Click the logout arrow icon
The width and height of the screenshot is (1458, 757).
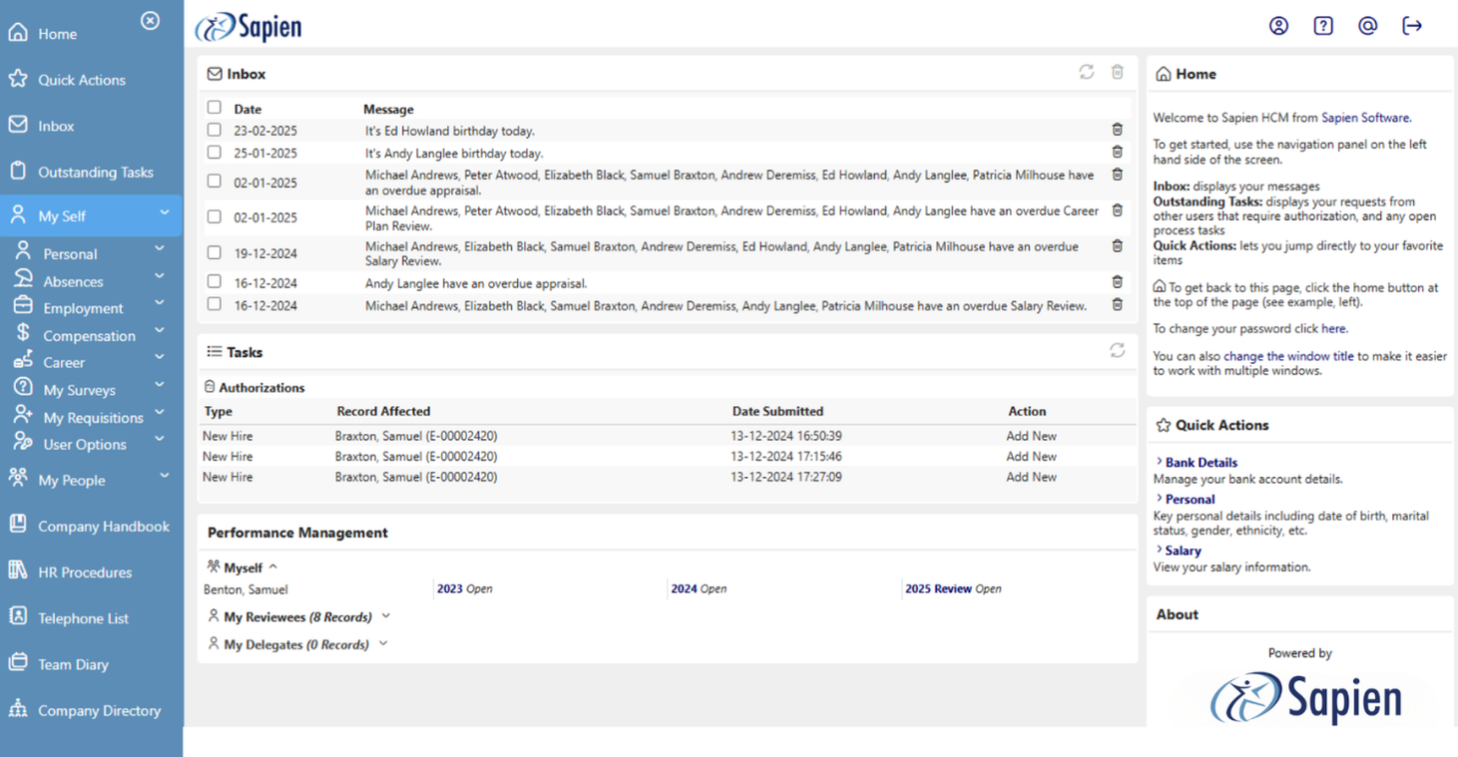click(1412, 26)
